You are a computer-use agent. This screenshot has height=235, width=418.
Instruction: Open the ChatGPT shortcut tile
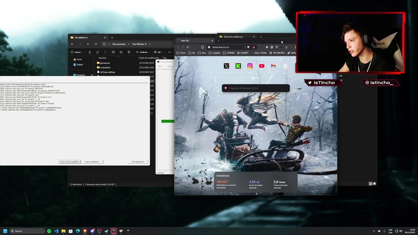[x=285, y=66]
